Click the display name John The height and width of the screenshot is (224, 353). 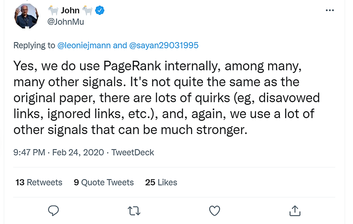70,11
